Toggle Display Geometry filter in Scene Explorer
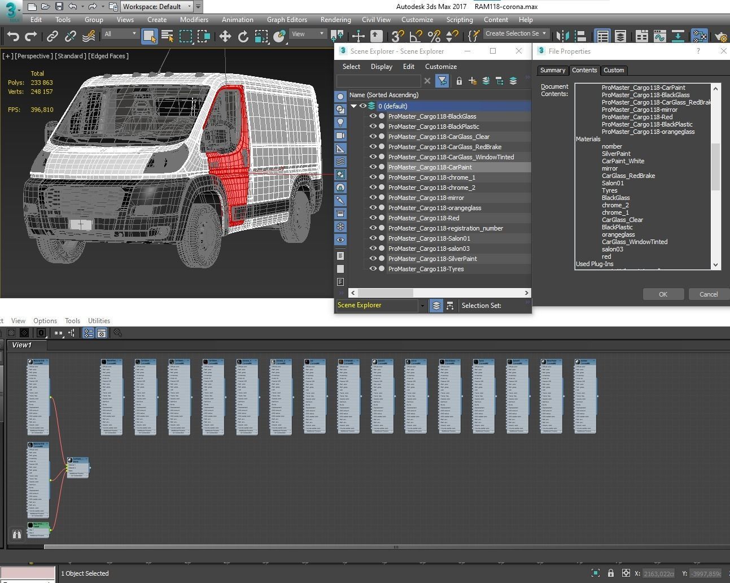730x583 pixels. pyautogui.click(x=340, y=97)
